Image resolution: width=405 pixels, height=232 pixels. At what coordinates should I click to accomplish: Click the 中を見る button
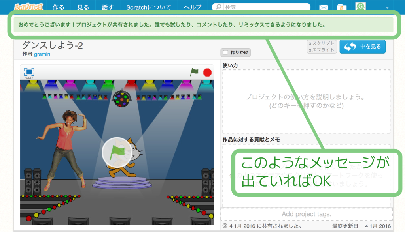362,47
